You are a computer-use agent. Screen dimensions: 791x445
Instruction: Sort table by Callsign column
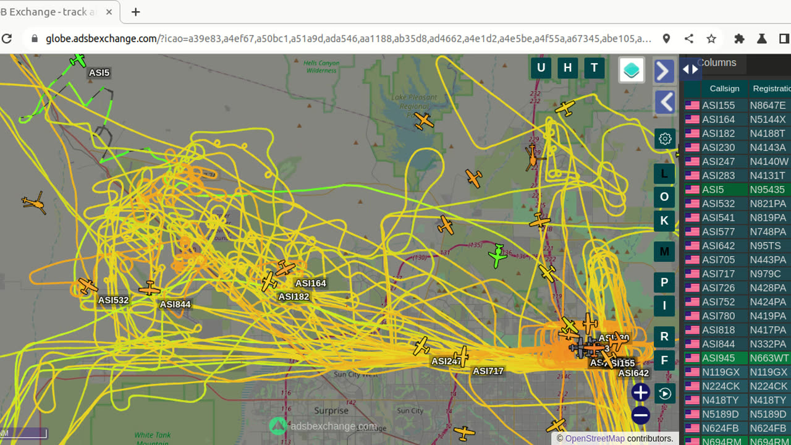(x=724, y=88)
